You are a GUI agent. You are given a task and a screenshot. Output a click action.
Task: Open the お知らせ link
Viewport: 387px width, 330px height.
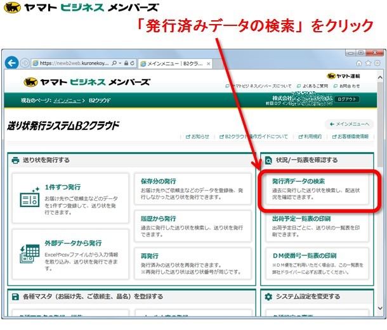[x=197, y=136]
